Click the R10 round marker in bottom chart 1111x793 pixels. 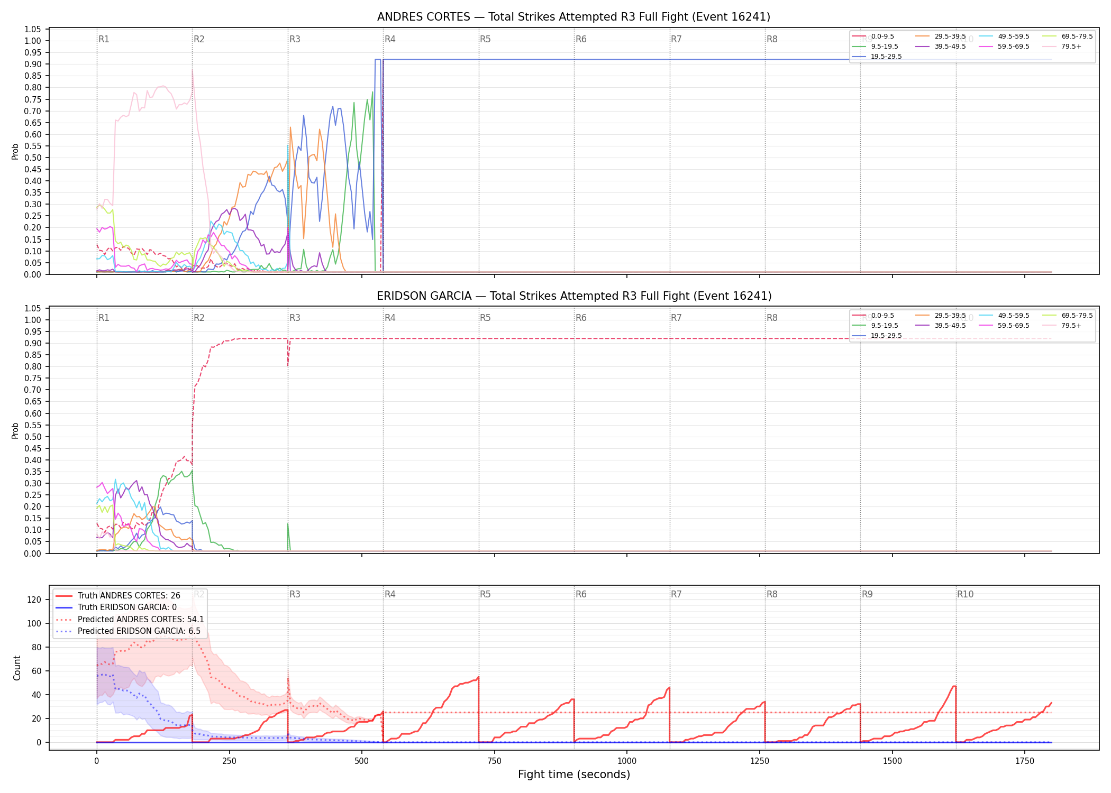[x=965, y=594]
